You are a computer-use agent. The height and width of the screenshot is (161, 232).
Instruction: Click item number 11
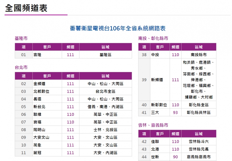pos(23,153)
